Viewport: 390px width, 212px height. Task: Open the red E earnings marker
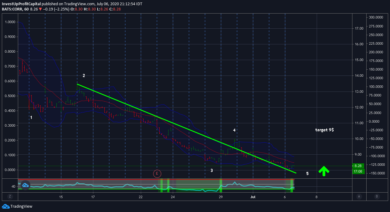click(157, 173)
